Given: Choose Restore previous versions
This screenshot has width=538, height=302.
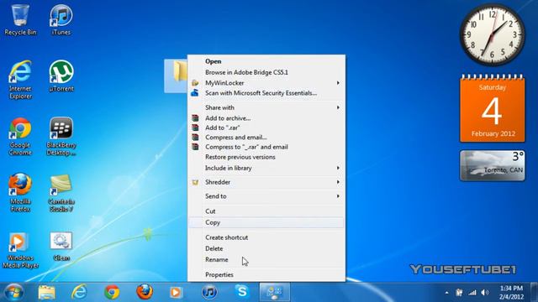Looking at the screenshot, I should pyautogui.click(x=266, y=157).
